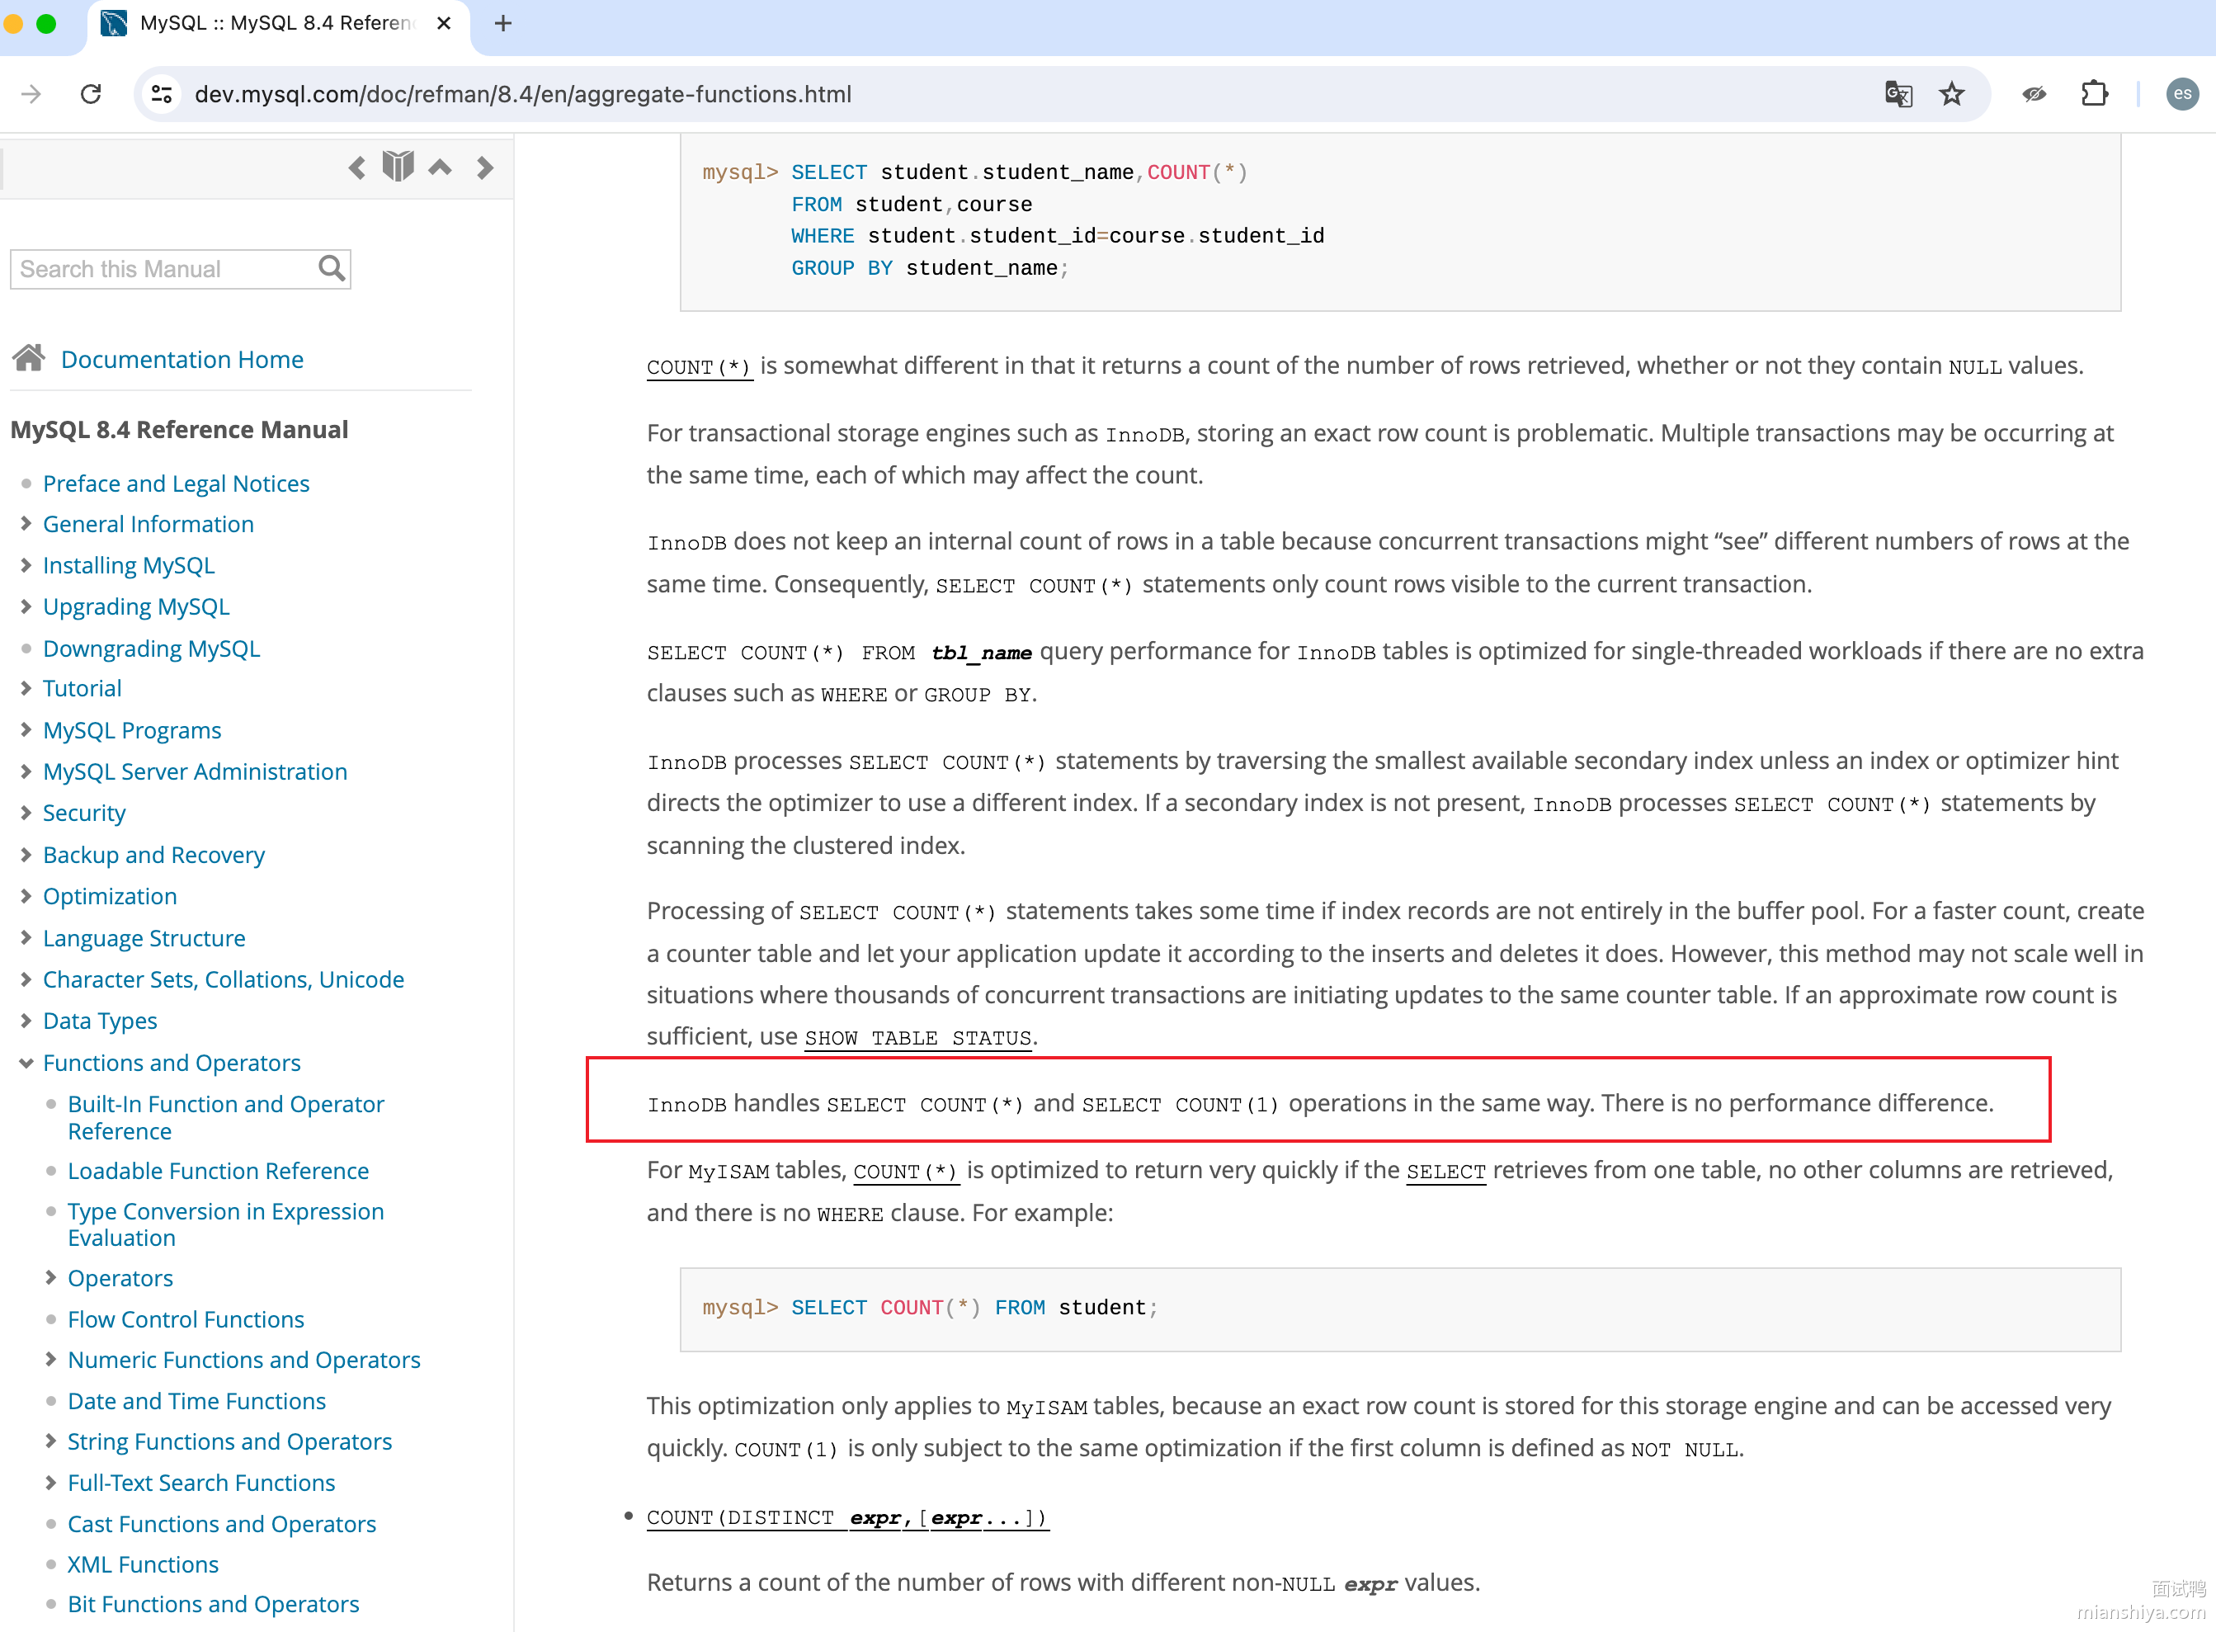Follow COUNT(DISTINCT expr,[expr...]) link
The height and width of the screenshot is (1632, 2216).
click(x=846, y=1517)
